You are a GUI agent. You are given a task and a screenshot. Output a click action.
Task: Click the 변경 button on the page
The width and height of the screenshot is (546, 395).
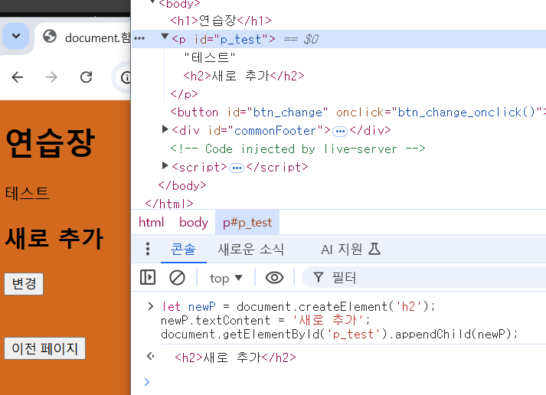24,284
